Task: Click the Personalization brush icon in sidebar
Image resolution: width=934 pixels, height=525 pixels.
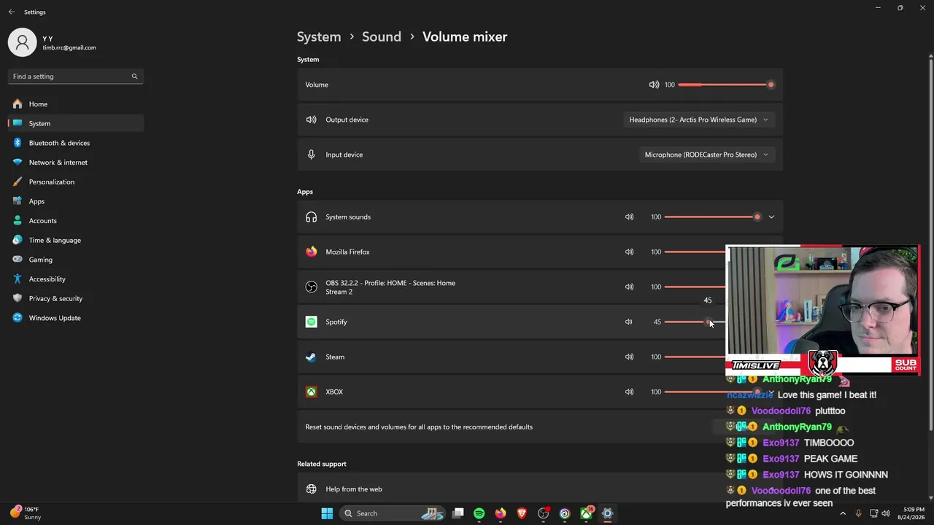Action: [x=18, y=182]
